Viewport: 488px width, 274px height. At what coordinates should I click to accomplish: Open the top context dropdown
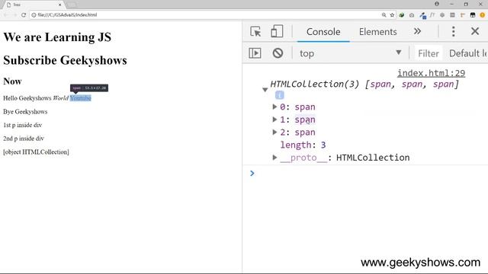(351, 53)
